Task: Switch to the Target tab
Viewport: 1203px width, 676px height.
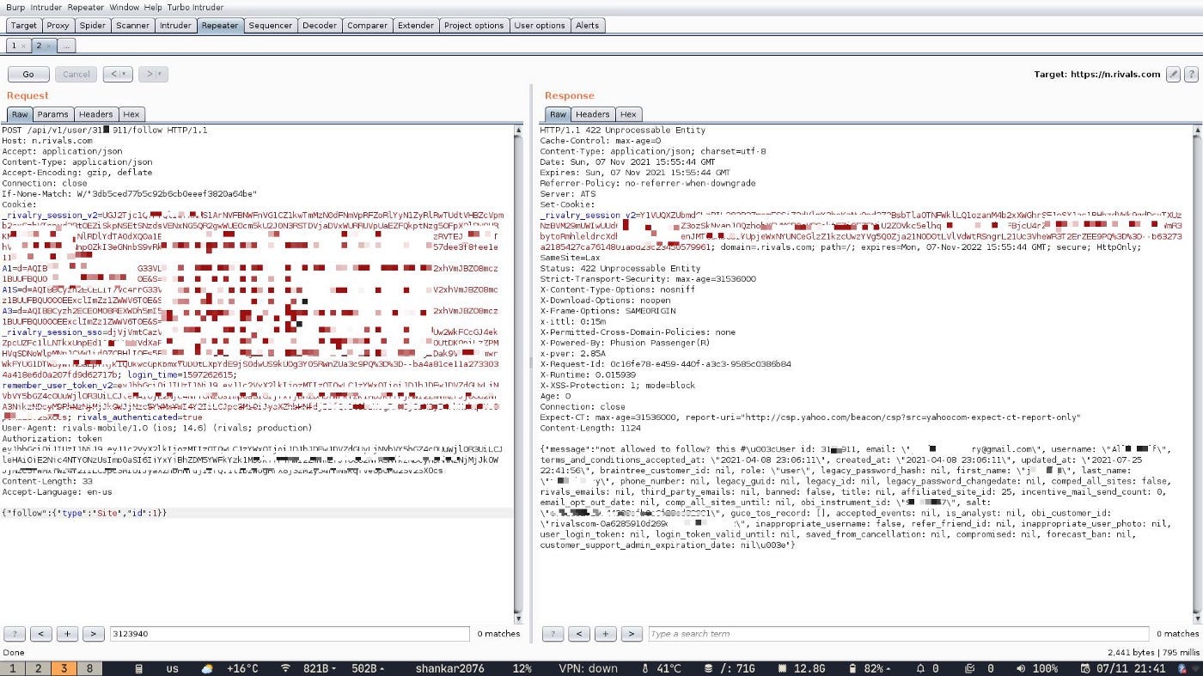Action: point(23,26)
